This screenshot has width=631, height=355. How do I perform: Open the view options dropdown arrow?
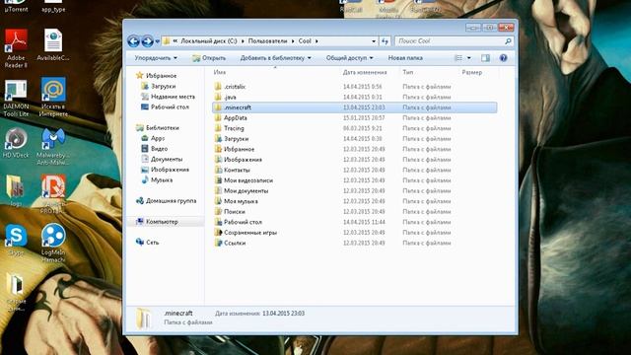(469, 58)
